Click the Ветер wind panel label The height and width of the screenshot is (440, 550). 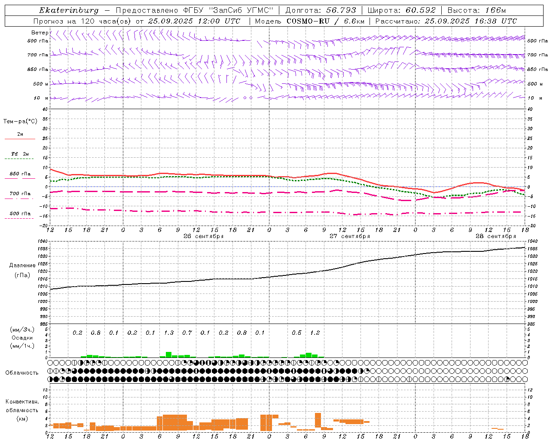click(40, 33)
